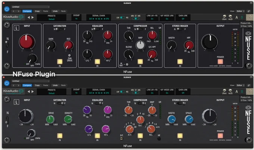254x150 pixels.
Task: Open OVSMP 4x selector in bottom window
Action: tap(76, 92)
